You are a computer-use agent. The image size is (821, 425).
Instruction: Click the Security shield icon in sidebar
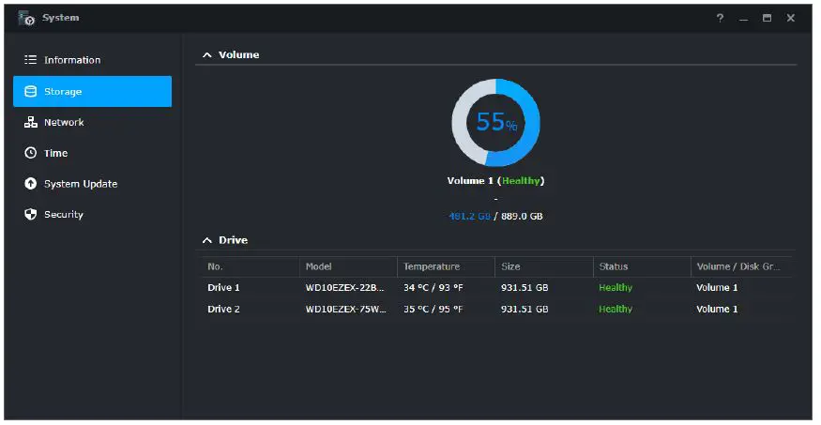pos(31,214)
